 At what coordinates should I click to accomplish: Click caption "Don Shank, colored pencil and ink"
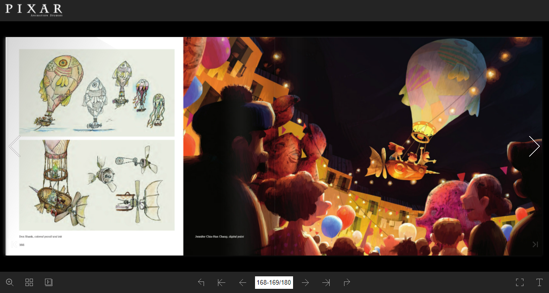[41, 237]
